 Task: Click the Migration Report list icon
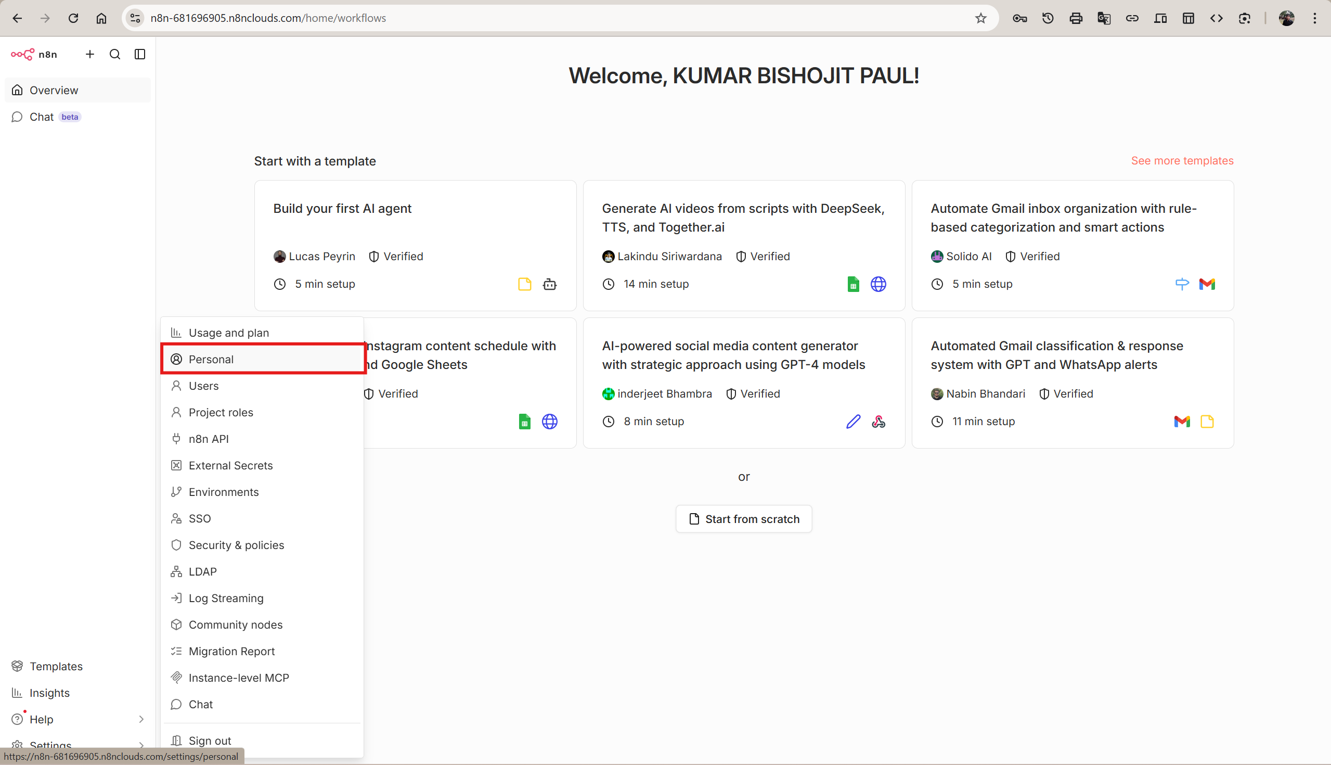coord(176,651)
